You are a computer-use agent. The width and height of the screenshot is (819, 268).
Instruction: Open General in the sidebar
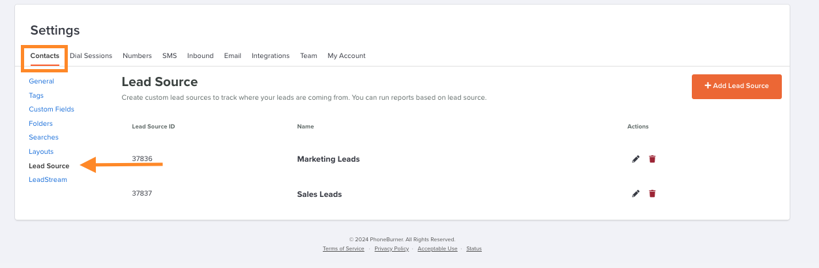pyautogui.click(x=42, y=82)
